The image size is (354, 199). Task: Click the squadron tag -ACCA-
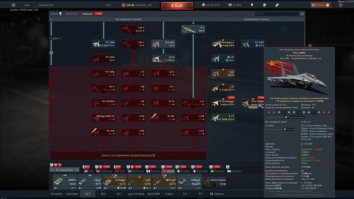108,5
